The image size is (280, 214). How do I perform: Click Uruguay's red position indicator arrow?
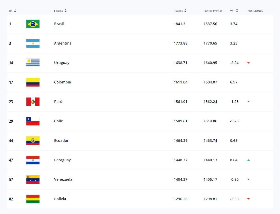(248, 63)
